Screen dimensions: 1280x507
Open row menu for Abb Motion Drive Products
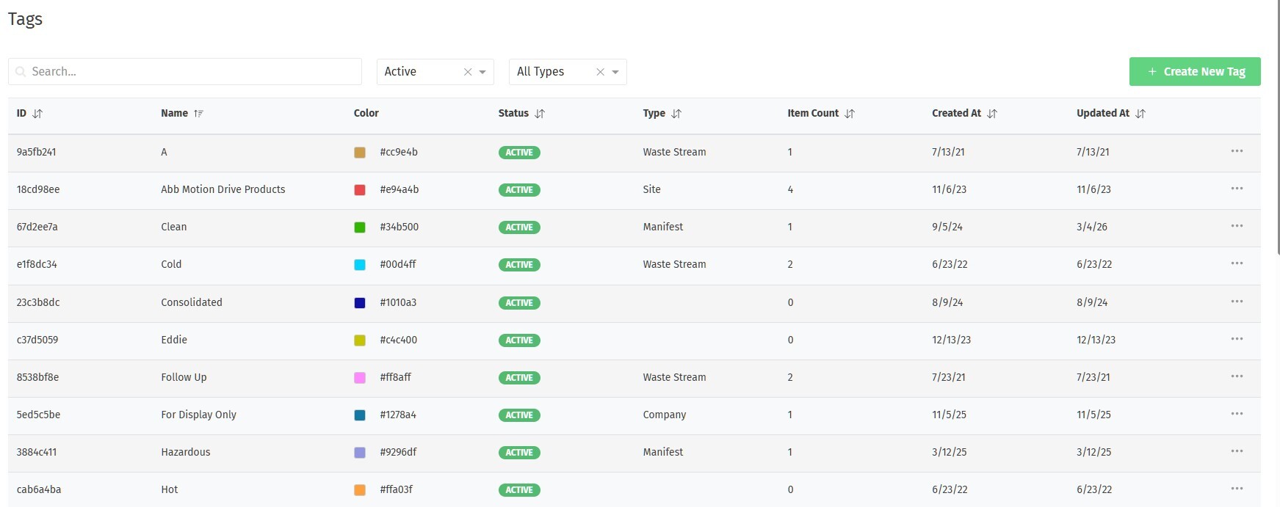[1237, 189]
